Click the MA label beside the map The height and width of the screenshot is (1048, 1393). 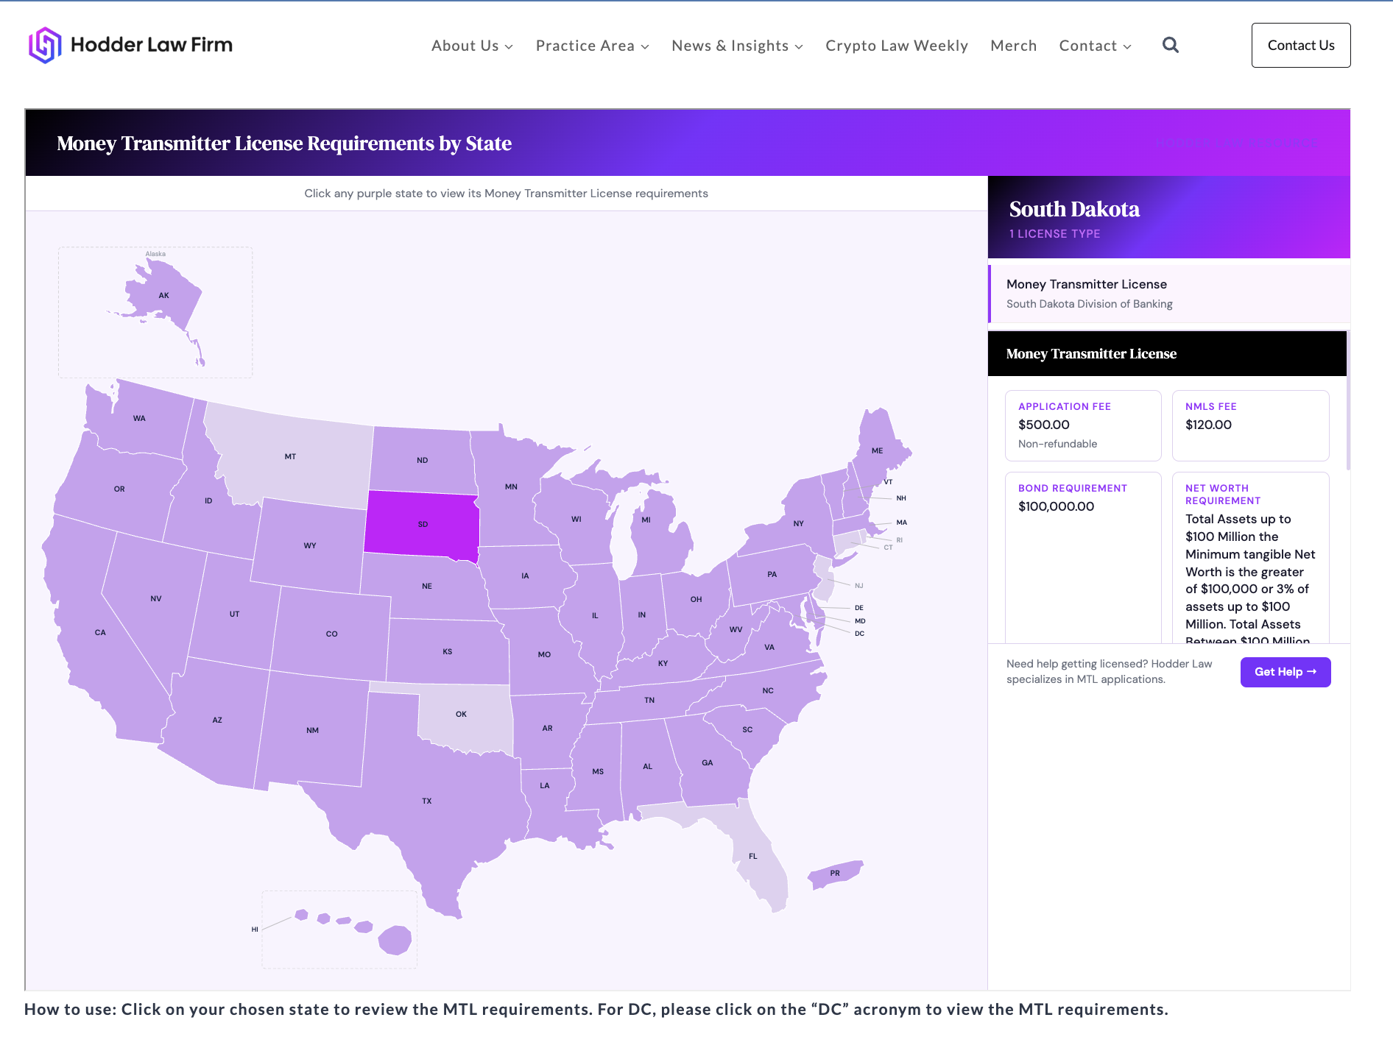pyautogui.click(x=901, y=523)
